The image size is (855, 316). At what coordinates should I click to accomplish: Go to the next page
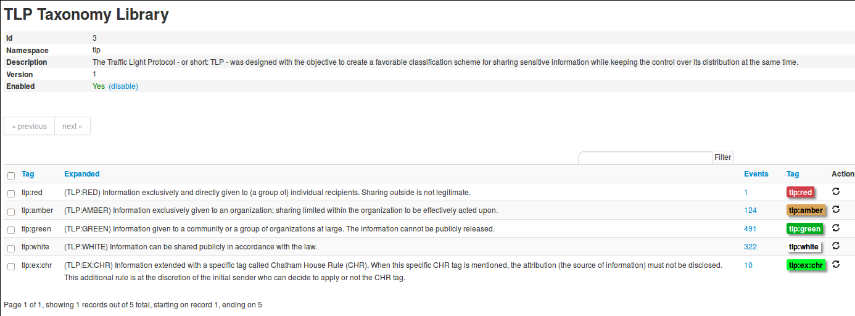tap(72, 127)
